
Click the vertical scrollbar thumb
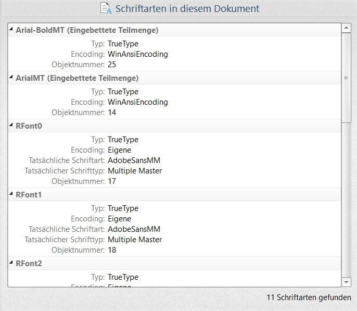tap(346, 78)
